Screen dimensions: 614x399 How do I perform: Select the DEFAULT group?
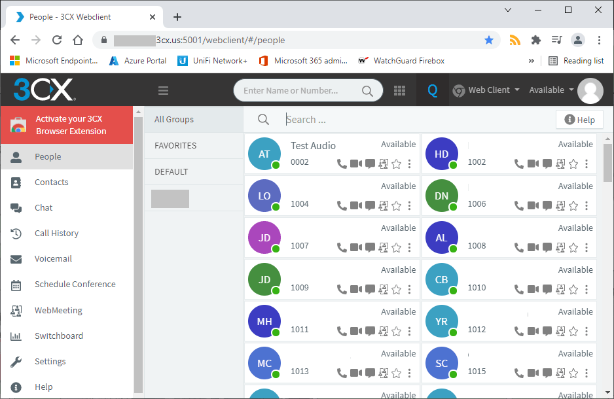pos(194,172)
